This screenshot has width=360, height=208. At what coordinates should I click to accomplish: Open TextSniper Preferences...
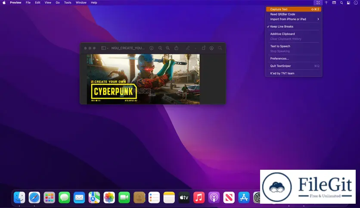pyautogui.click(x=294, y=58)
